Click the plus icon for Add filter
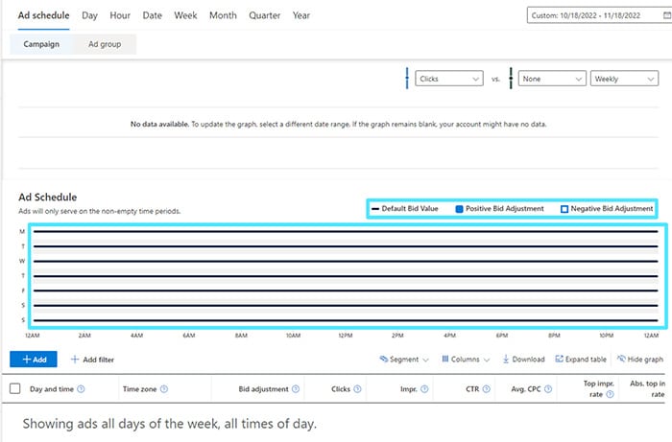The height and width of the screenshot is (442, 672). (x=75, y=360)
